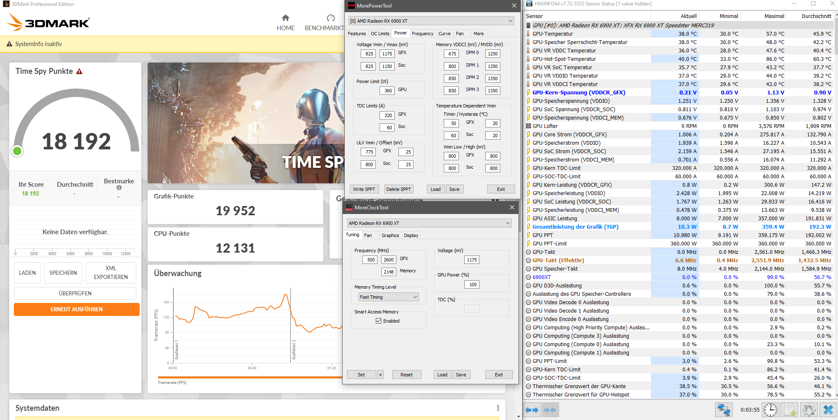Switch to the Graphics tab in MoreClockTool

pyautogui.click(x=390, y=235)
